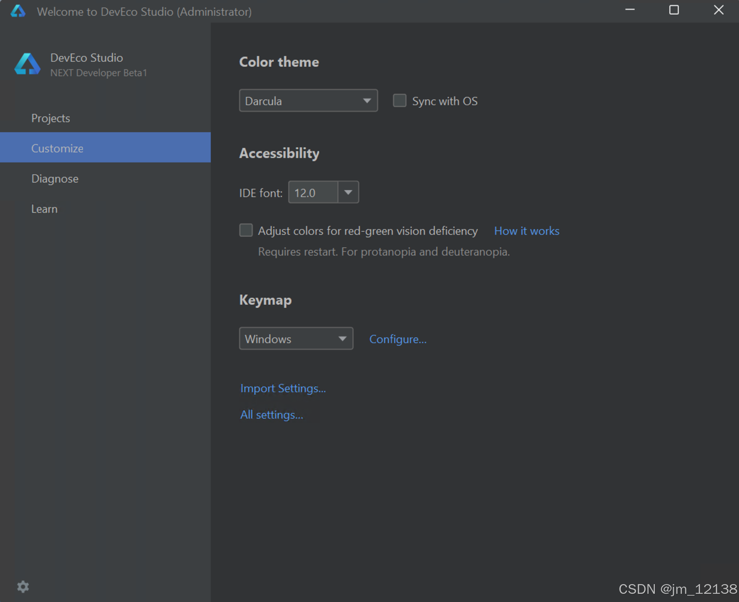Open the Diagnose section
The height and width of the screenshot is (602, 739).
(x=105, y=179)
